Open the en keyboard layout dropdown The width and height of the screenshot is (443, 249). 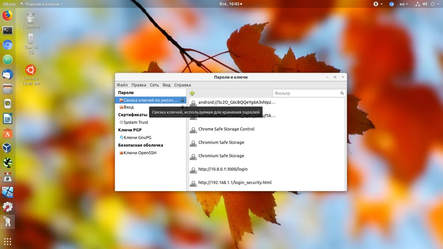click(x=404, y=4)
